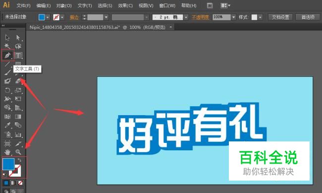Select the Hand tool
Screen dimensions: 322x193
coord(7,152)
